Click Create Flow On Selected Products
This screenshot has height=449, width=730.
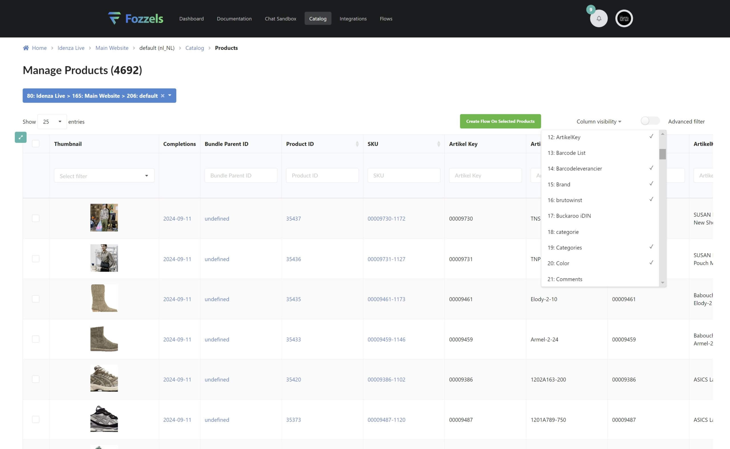(x=500, y=121)
